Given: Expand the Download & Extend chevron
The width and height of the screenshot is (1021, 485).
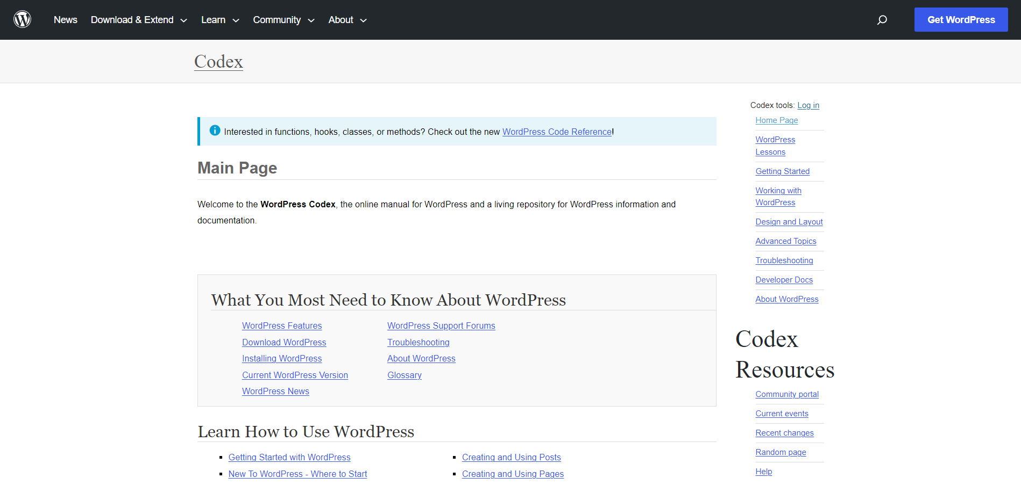Looking at the screenshot, I should [183, 20].
